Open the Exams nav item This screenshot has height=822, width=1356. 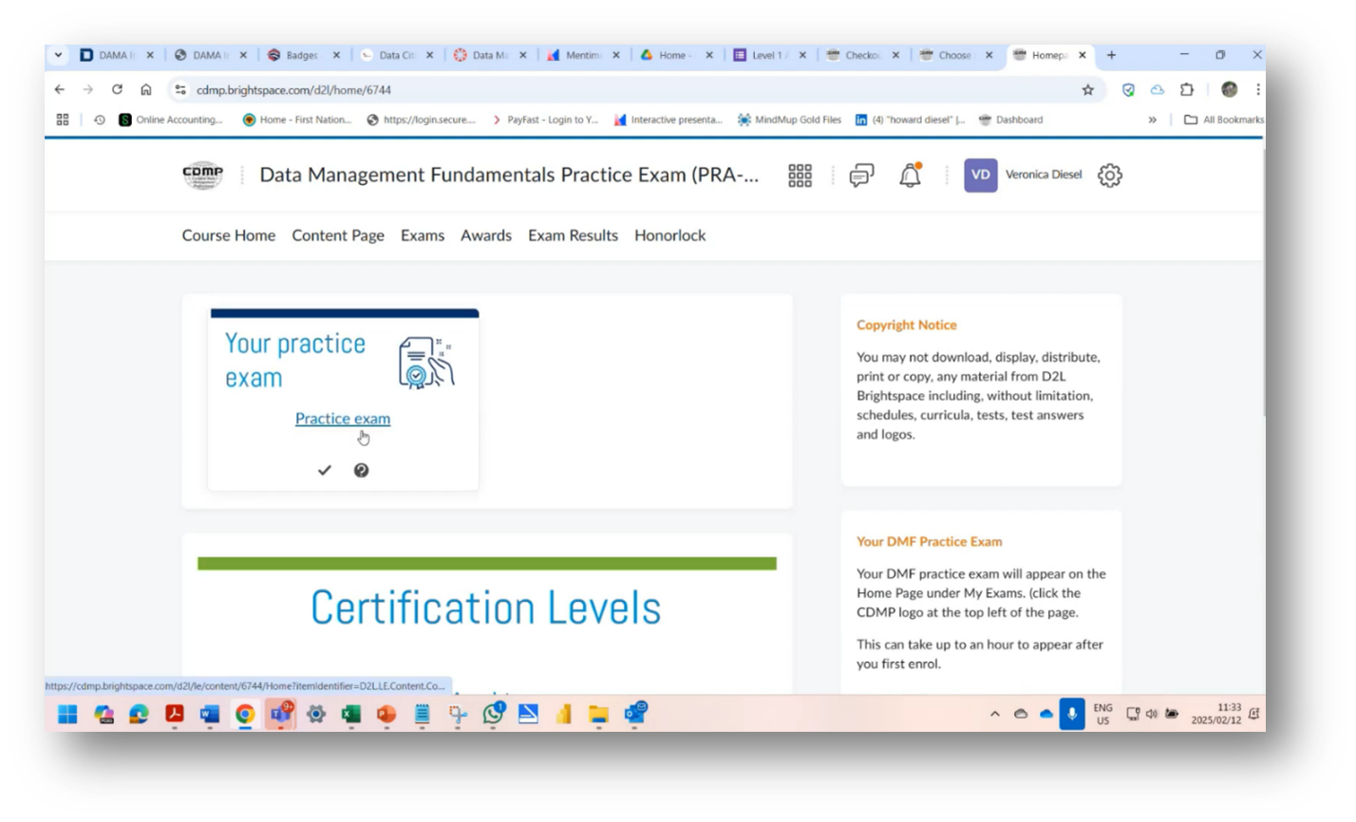click(x=423, y=235)
